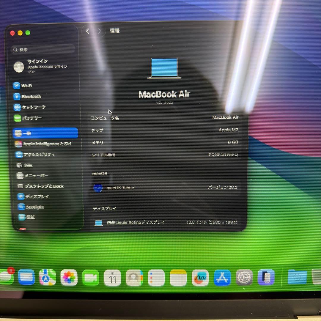321x321 pixels.
Task: Select Bluetooth settings from the sidebar
Action: pyautogui.click(x=32, y=96)
